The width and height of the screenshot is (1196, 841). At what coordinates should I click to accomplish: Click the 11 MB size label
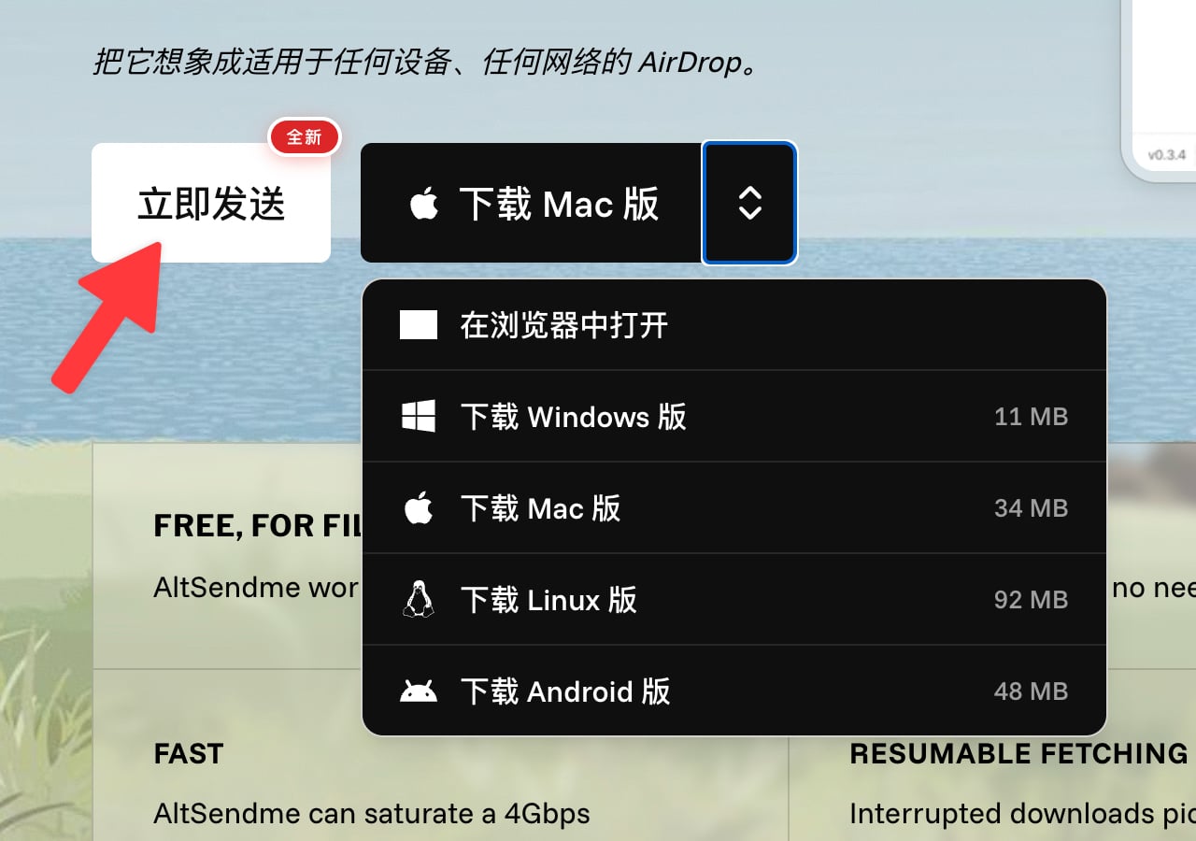pos(1031,417)
